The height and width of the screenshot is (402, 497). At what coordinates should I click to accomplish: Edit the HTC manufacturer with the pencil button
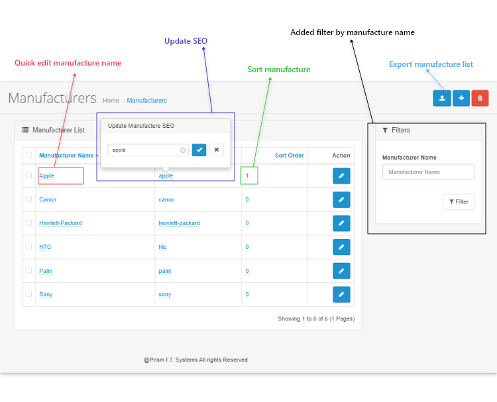(x=341, y=247)
